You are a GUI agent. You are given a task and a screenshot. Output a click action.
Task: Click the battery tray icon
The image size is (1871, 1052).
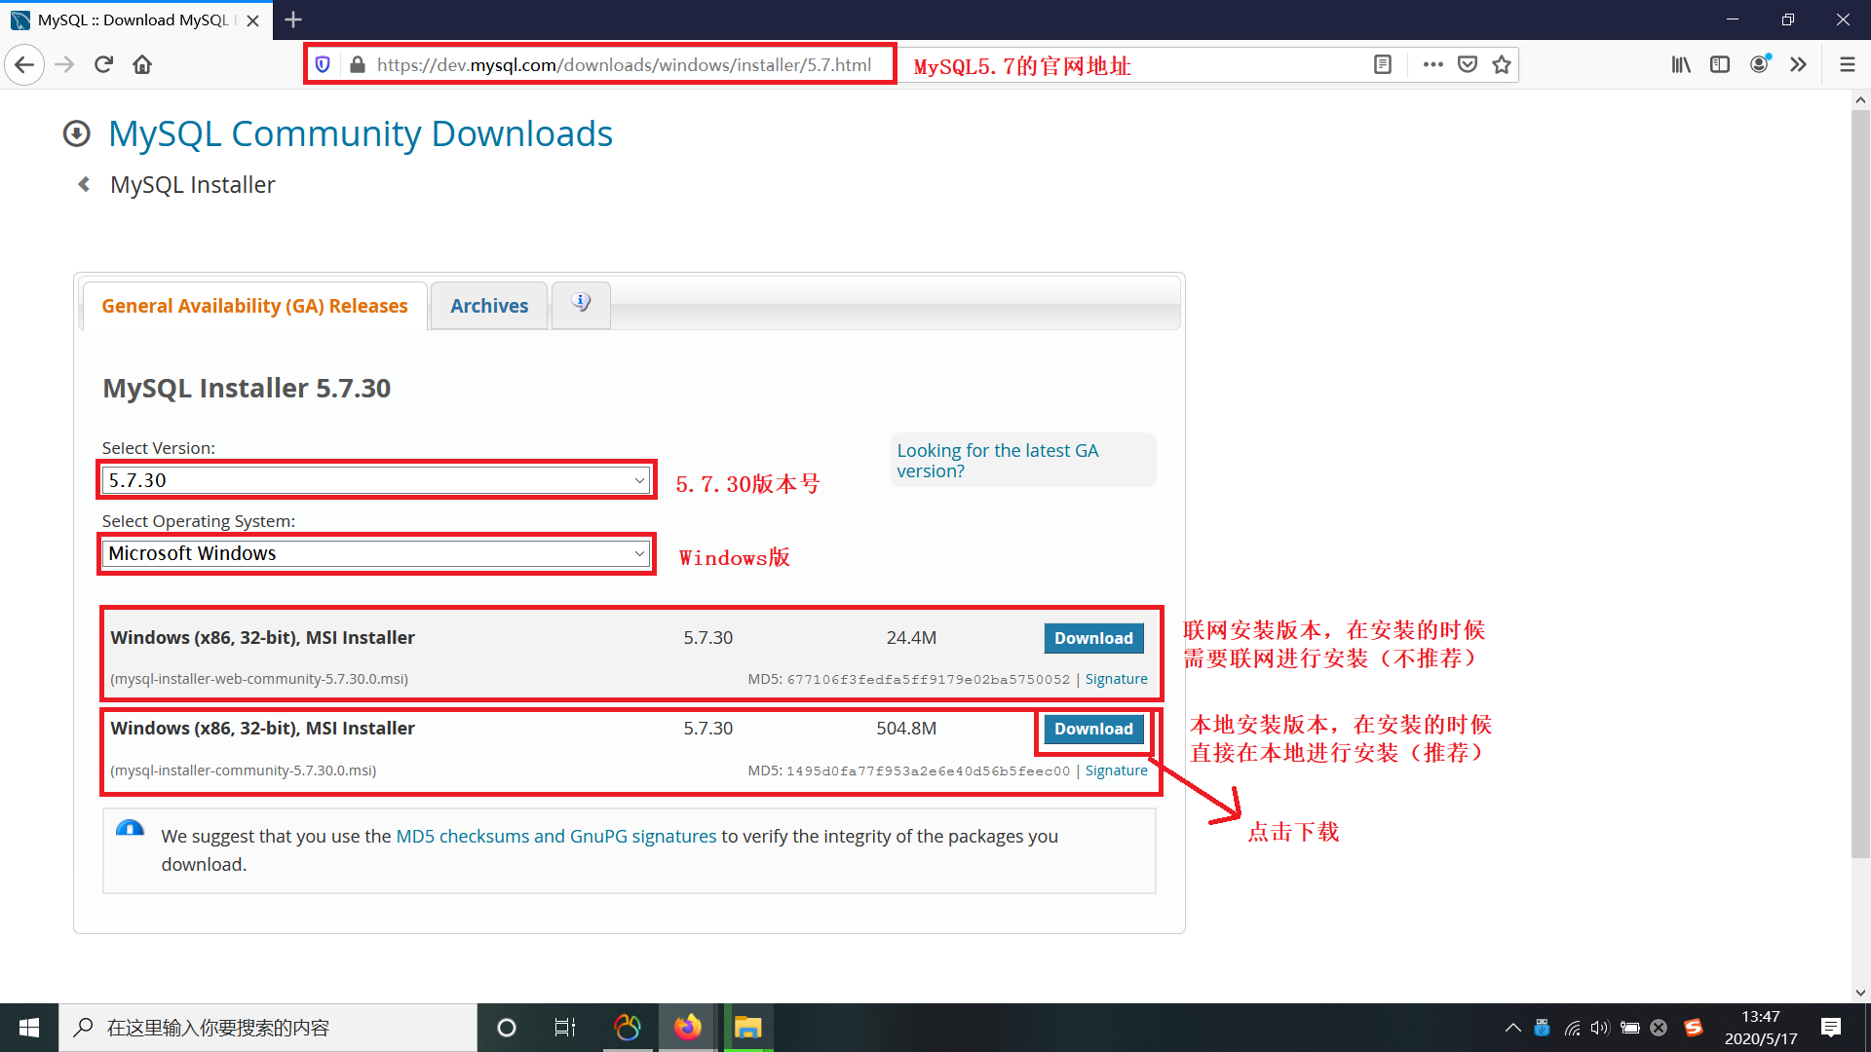click(x=1630, y=1028)
